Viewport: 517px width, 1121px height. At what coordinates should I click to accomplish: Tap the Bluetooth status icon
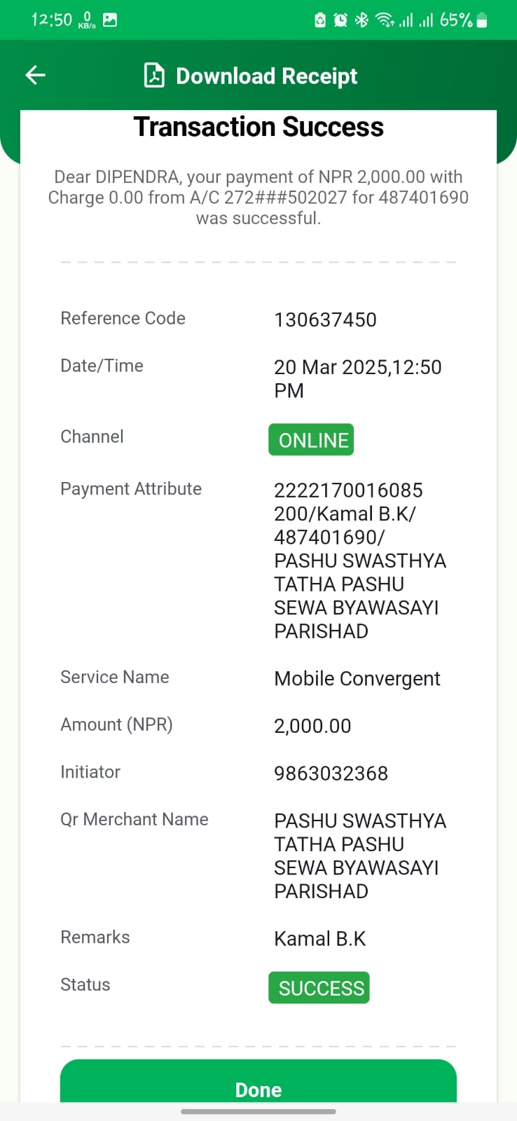pos(361,20)
